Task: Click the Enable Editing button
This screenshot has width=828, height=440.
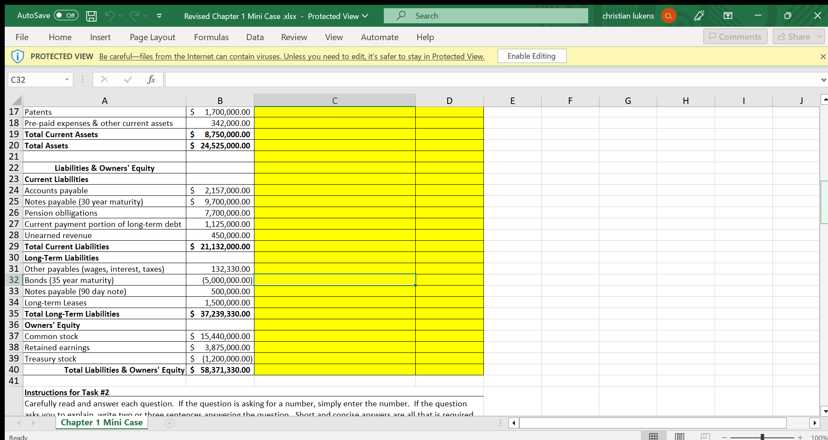Action: (x=532, y=56)
